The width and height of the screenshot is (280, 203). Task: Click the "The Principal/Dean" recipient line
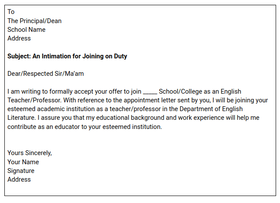(x=34, y=21)
